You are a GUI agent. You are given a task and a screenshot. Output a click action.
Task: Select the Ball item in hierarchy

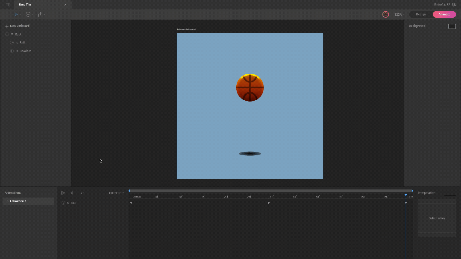(x=22, y=43)
